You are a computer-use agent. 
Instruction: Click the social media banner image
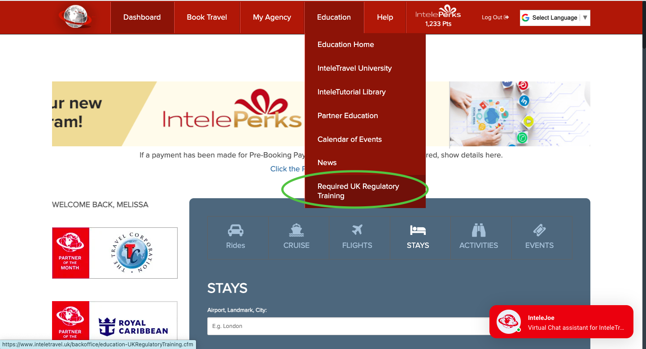coord(519,114)
